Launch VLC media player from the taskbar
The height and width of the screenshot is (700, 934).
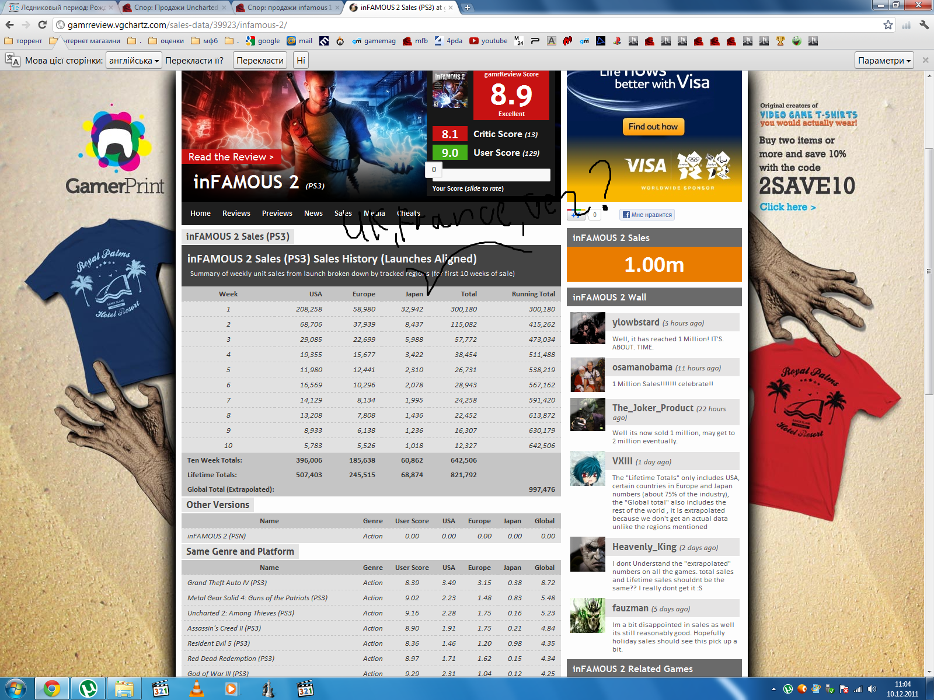pyautogui.click(x=197, y=689)
